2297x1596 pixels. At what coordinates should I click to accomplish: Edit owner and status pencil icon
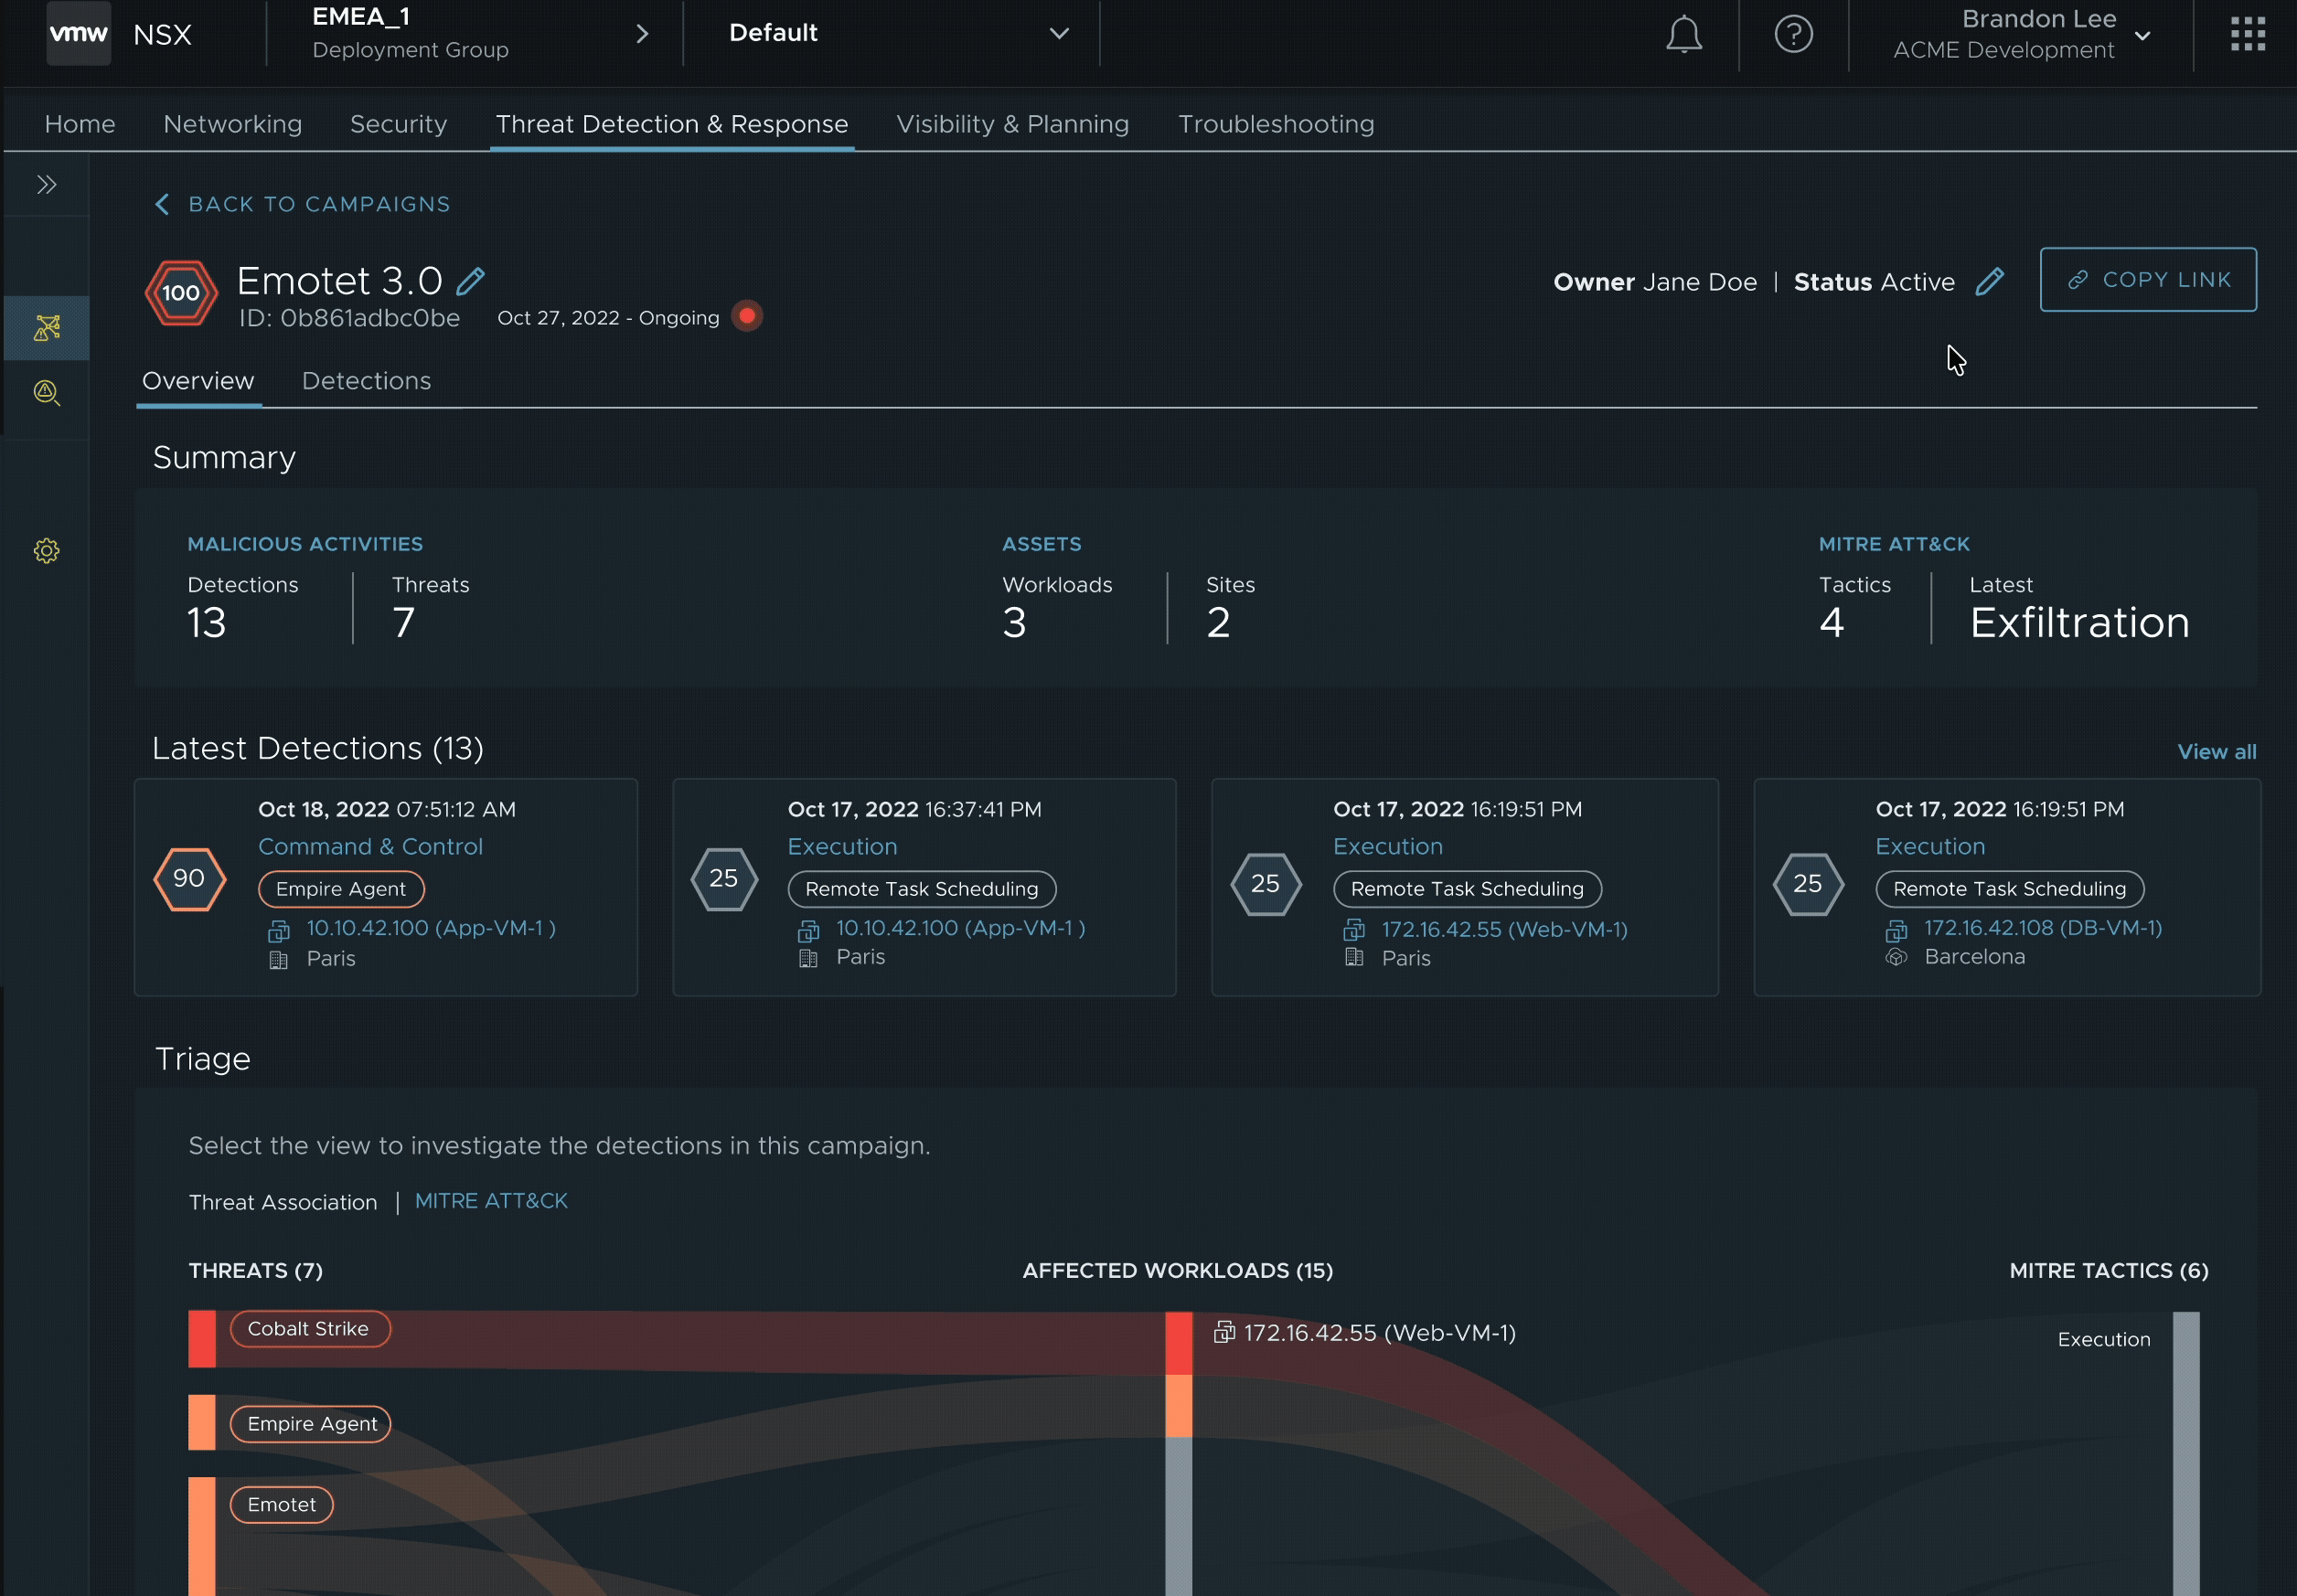click(x=1989, y=282)
